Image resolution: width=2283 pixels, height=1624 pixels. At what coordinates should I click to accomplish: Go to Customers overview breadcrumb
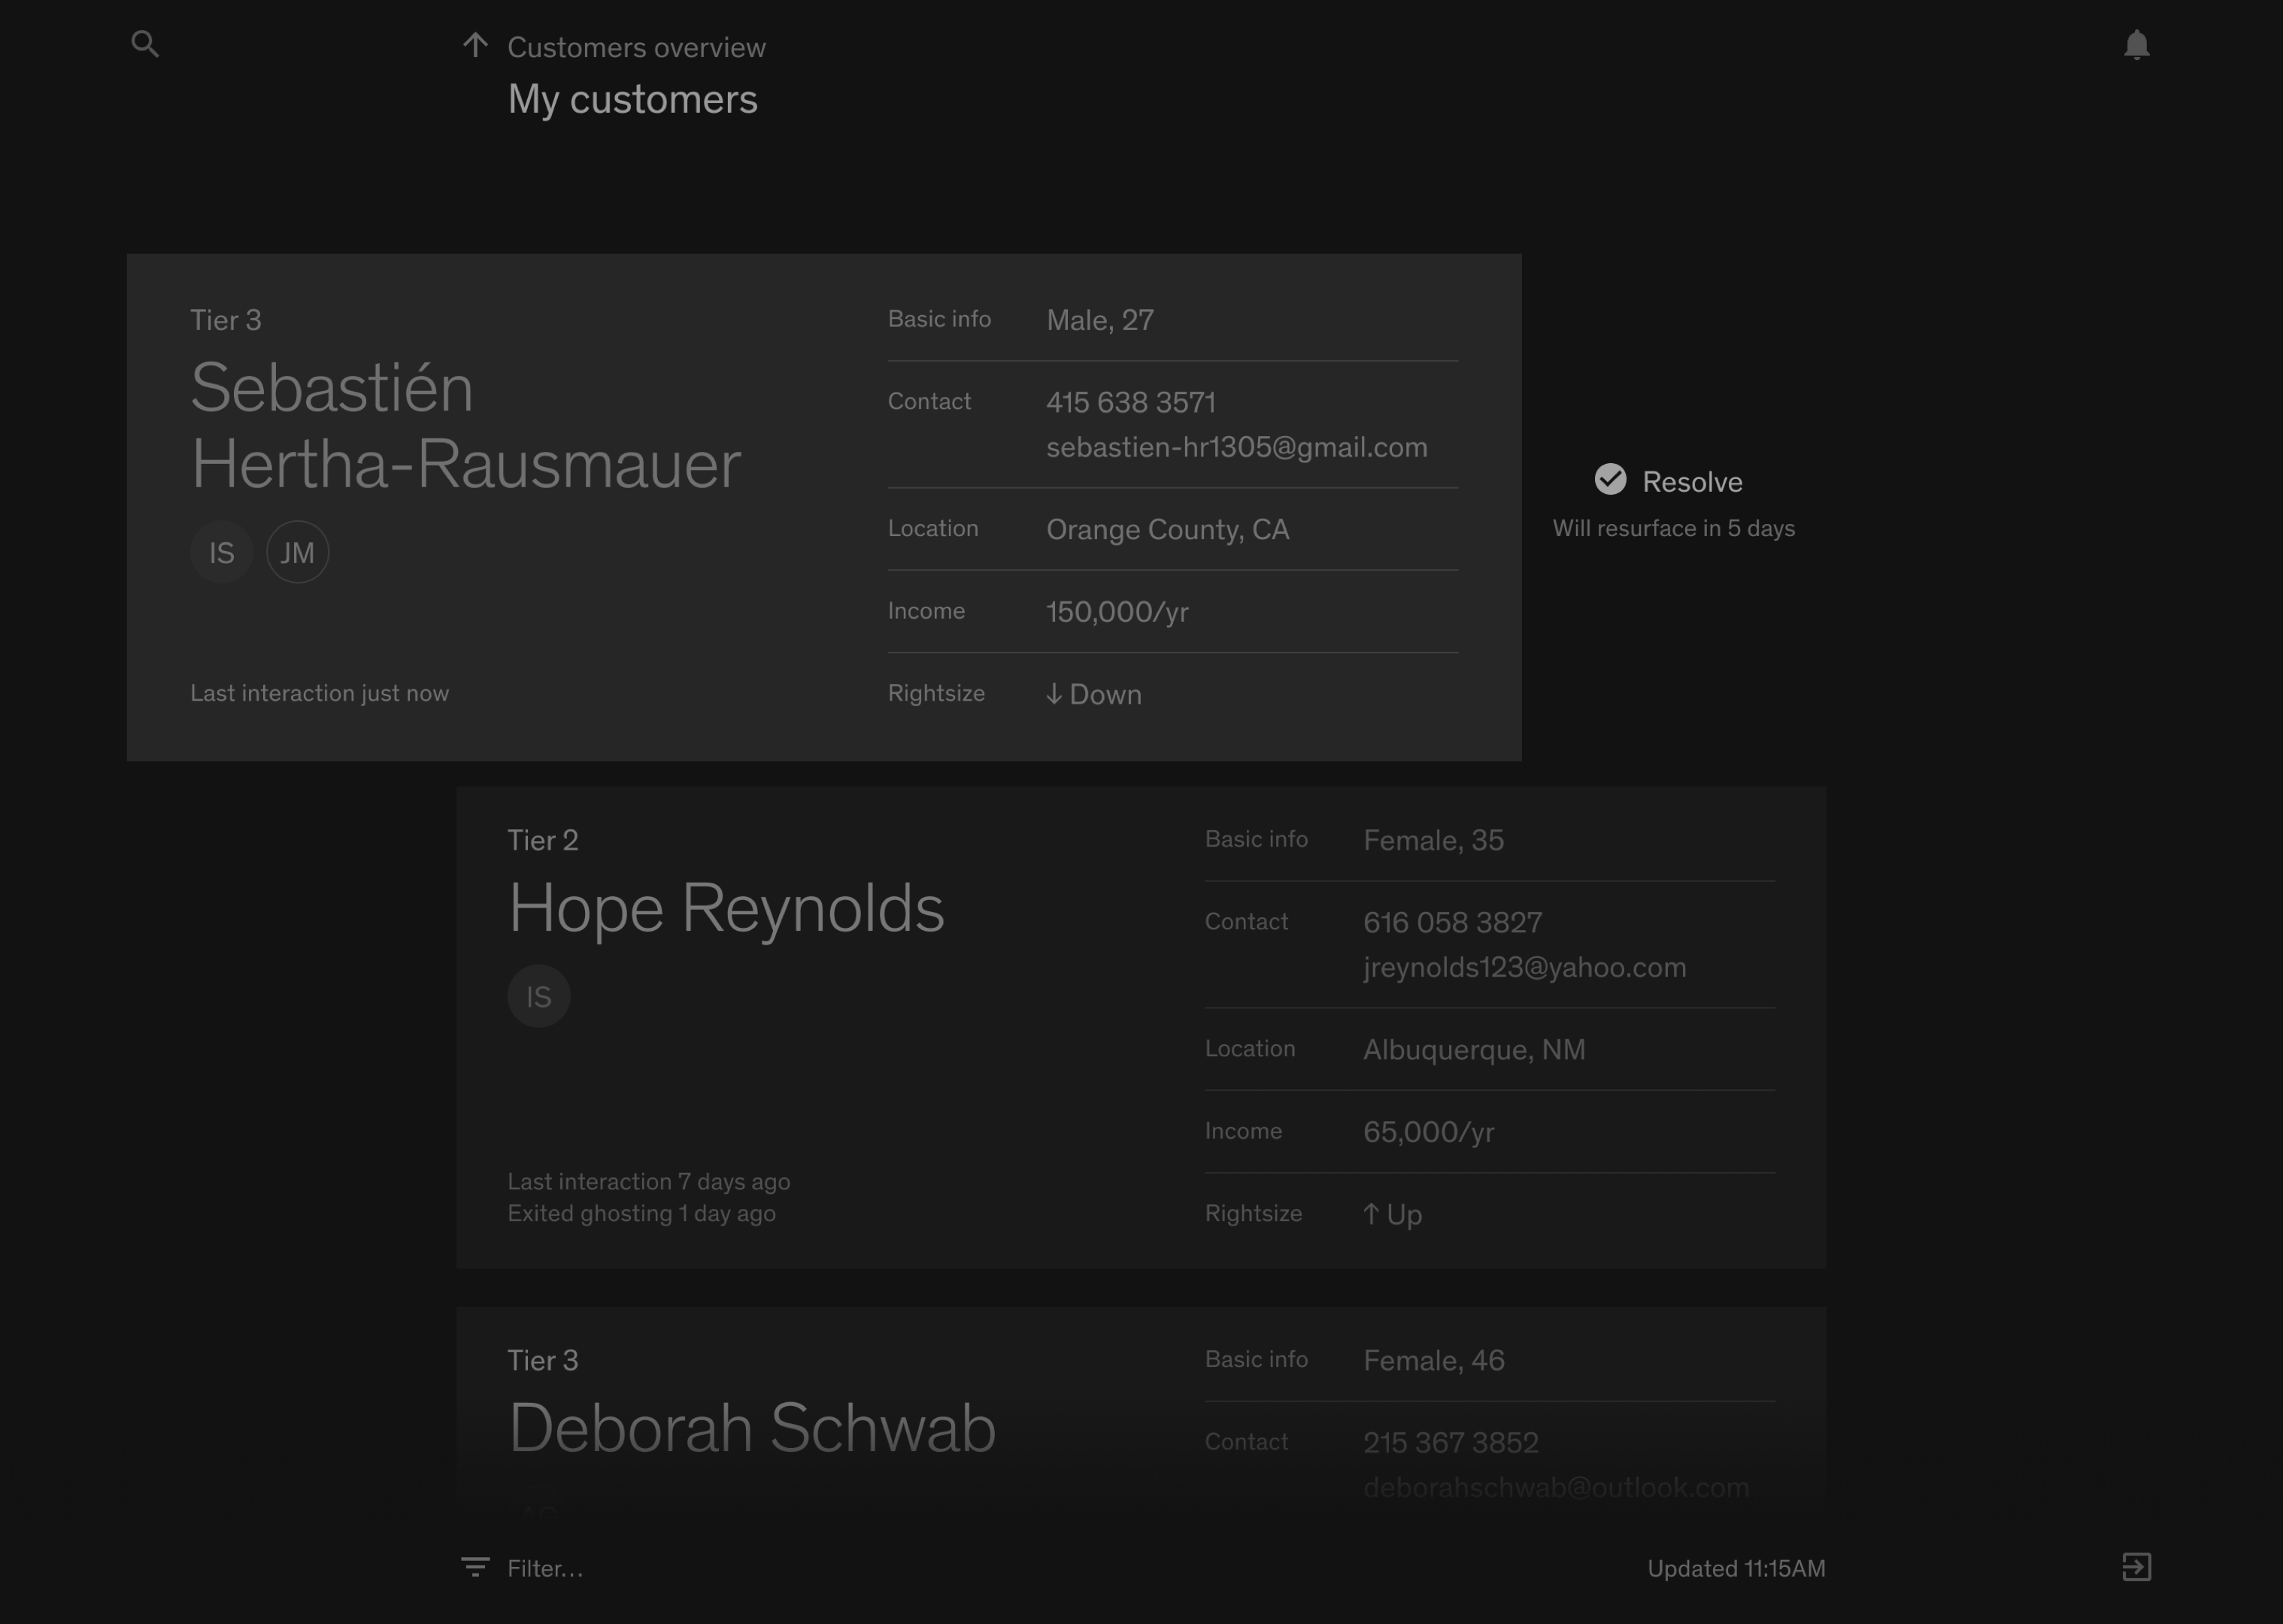point(636,47)
